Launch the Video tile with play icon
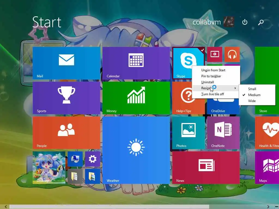The image size is (279, 209). (x=215, y=54)
